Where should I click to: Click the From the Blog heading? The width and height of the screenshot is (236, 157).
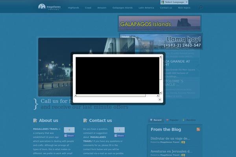click(166, 130)
